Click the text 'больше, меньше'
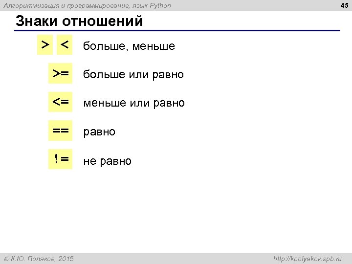 tap(129, 46)
